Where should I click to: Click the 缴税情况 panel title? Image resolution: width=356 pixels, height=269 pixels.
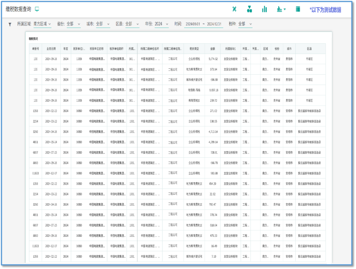33,39
